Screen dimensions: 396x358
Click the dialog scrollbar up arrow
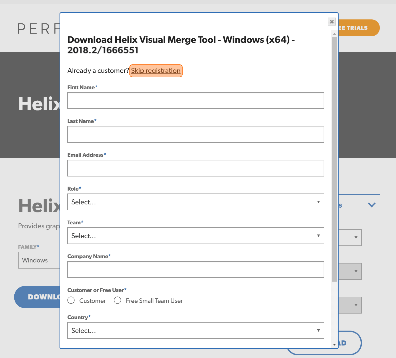(x=334, y=34)
